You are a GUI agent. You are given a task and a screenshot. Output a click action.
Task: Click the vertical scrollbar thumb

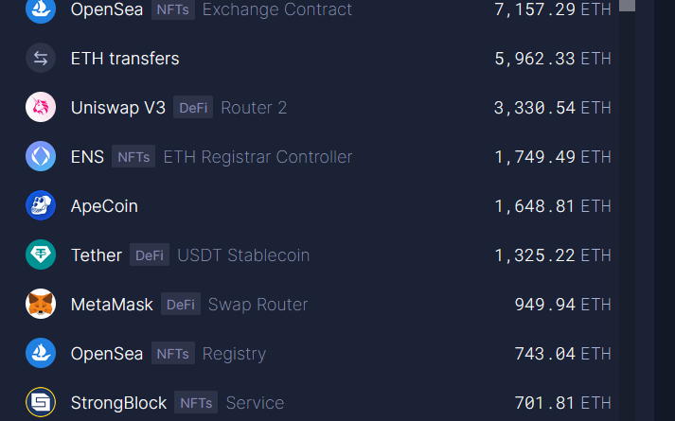627,5
